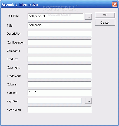
Task: Browse for DLL file with ellipsis button
Action: point(88,16)
